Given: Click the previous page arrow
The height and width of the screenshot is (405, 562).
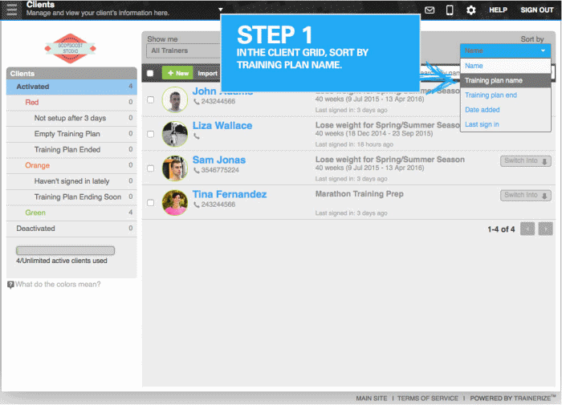Looking at the screenshot, I should point(527,229).
